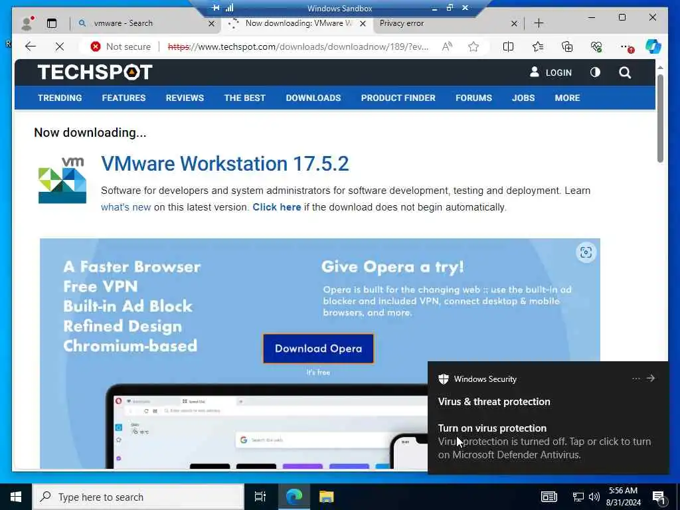Open THE BEST menu
This screenshot has width=680, height=510.
point(244,98)
